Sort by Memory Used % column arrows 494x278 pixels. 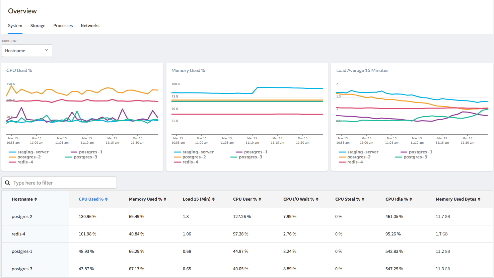(165, 199)
